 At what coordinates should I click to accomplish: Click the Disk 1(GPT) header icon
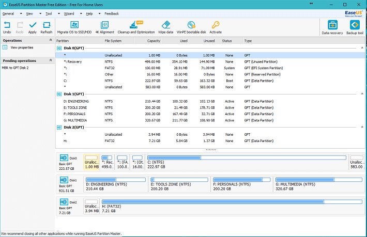click(59, 94)
